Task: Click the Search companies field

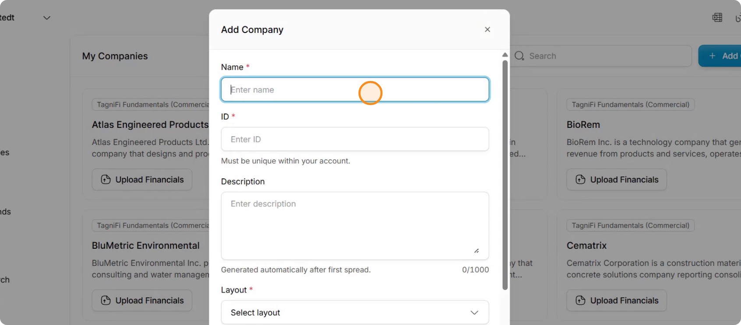Action: [601, 56]
